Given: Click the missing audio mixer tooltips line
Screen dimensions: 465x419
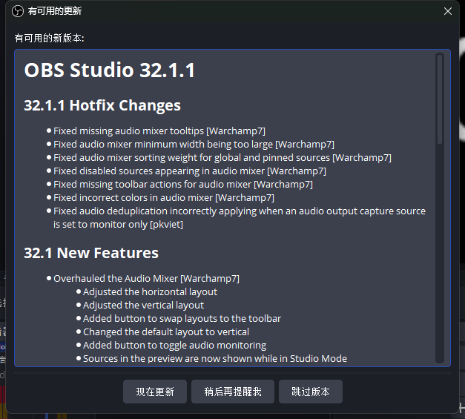Looking at the screenshot, I should [x=159, y=131].
